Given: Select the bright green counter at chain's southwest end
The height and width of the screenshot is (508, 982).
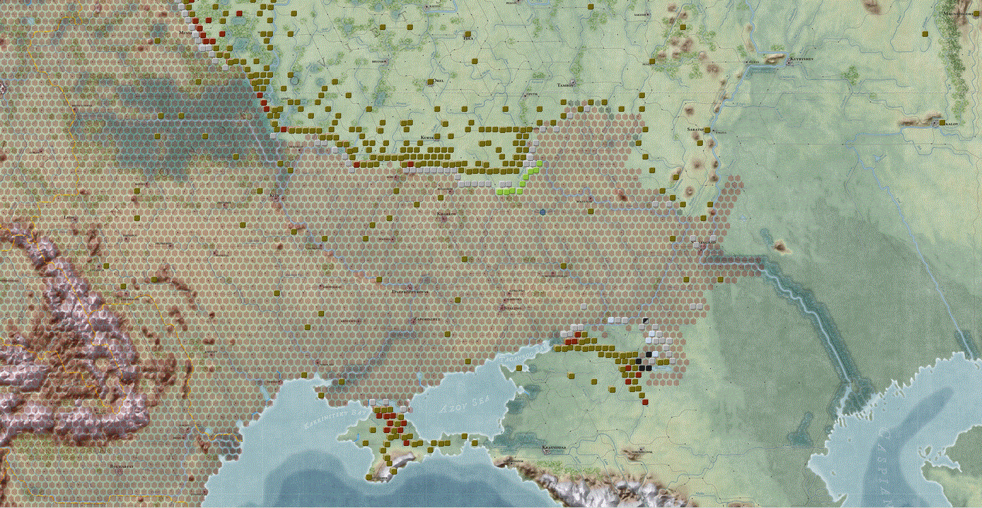Looking at the screenshot, I should point(500,192).
